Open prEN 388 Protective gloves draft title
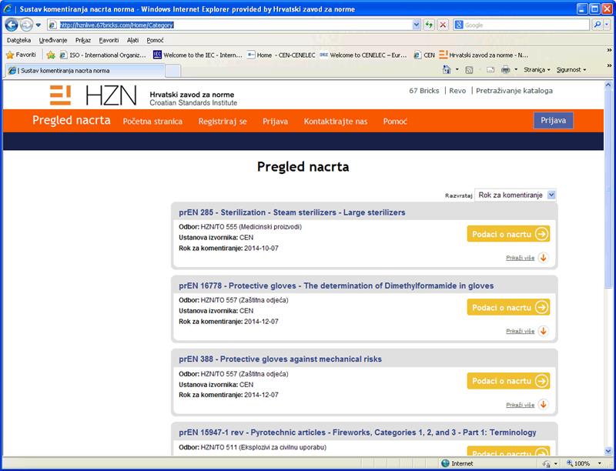 [280, 359]
